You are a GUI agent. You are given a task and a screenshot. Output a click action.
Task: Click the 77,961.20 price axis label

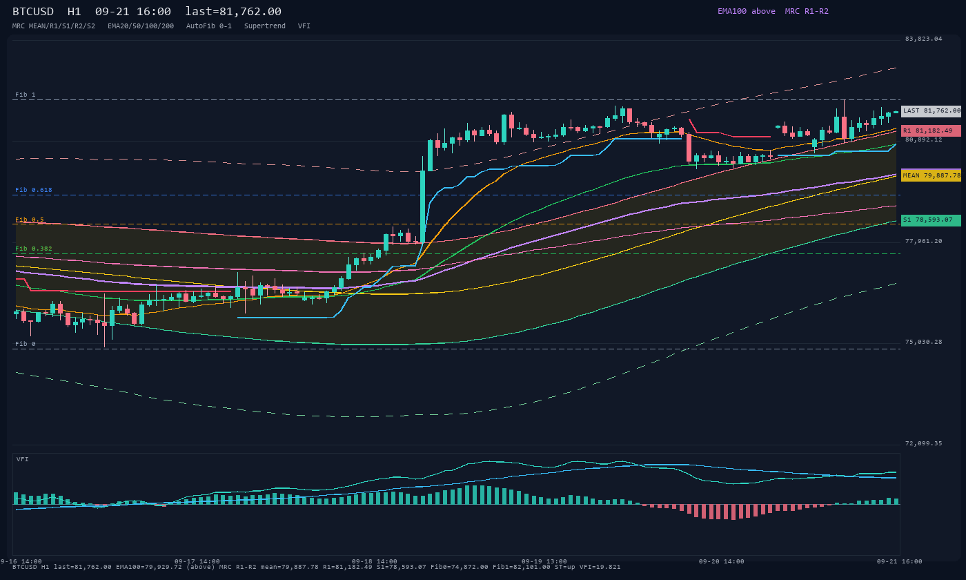pos(923,241)
